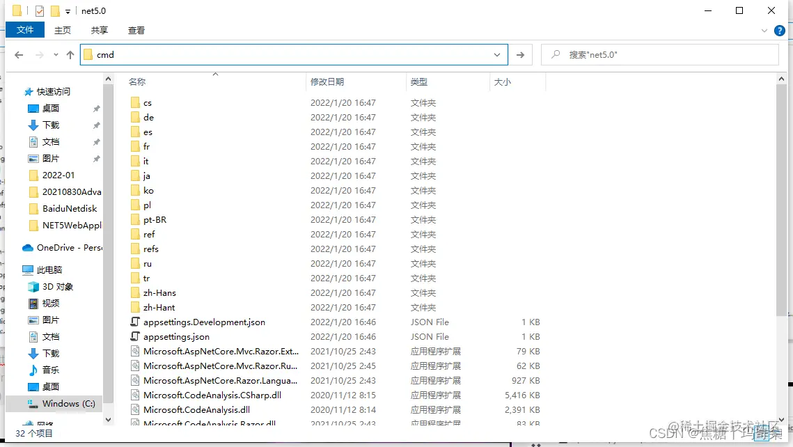This screenshot has width=793, height=447.
Task: Select Microsoft.AspNetCore.Razor.Langua... file
Action: (x=220, y=380)
